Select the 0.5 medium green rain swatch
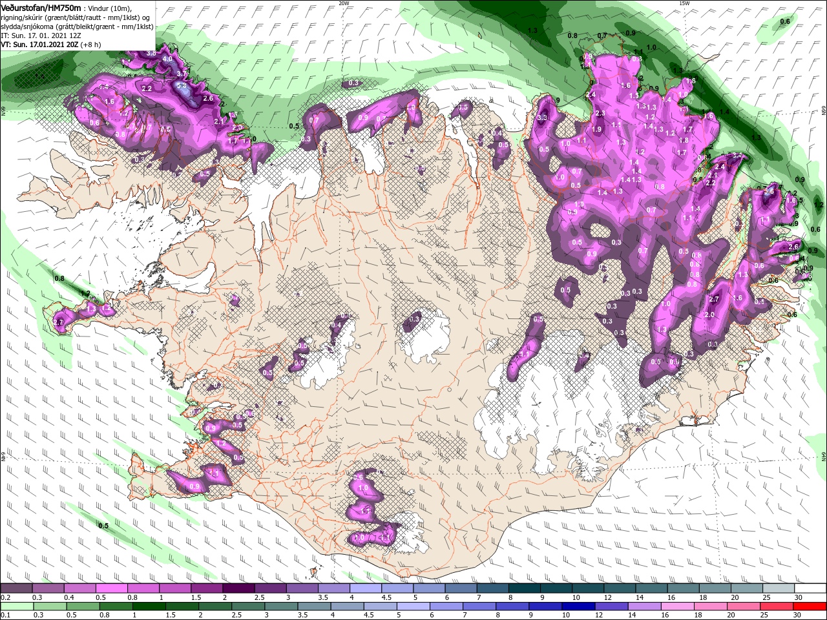Screen dimensions: 827x620 point(83,606)
